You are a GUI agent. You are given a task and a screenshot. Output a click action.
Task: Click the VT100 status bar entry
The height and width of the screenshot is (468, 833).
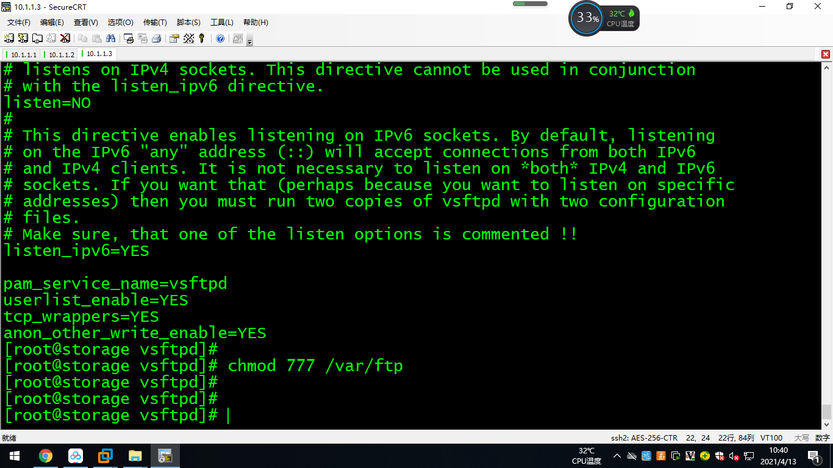click(771, 438)
